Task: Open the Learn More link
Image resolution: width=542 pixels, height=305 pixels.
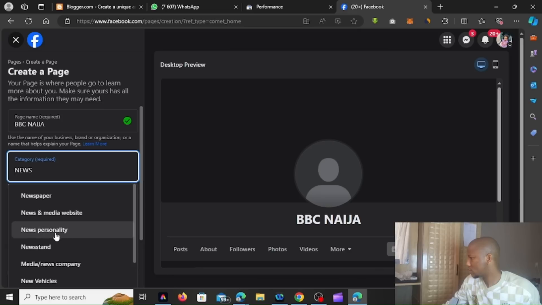Action: point(94,144)
